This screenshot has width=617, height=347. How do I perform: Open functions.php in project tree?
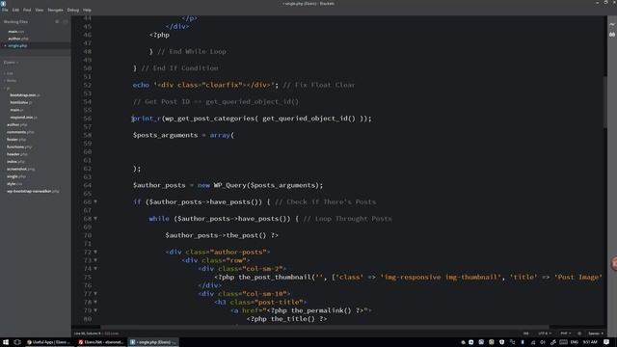(19, 147)
